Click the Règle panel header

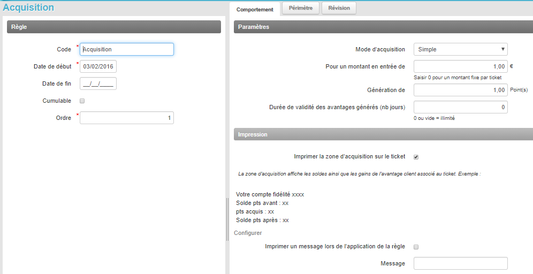pos(113,27)
